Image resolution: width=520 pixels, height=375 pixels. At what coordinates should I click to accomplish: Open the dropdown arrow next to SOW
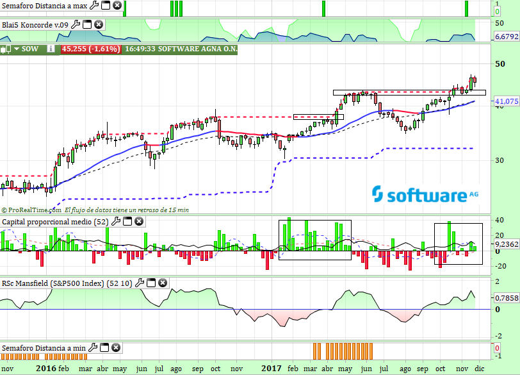pos(16,49)
